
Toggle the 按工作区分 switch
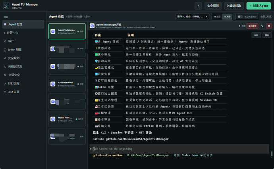tap(240, 17)
